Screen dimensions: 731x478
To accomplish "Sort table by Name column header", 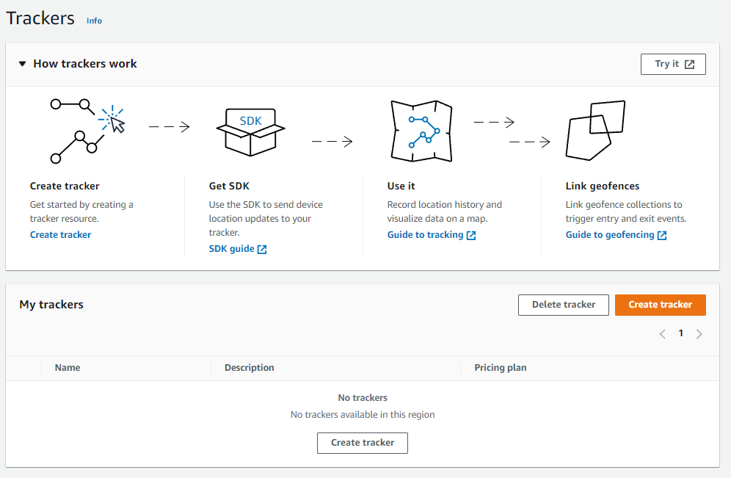I will coord(68,368).
